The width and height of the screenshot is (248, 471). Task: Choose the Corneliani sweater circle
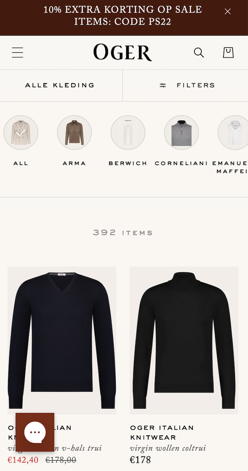point(181,132)
